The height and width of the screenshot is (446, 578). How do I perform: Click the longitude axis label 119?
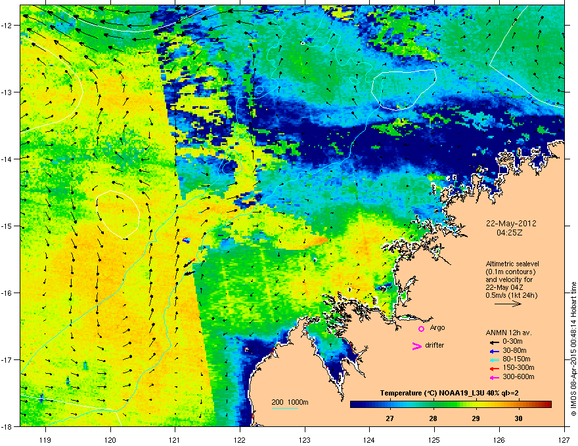click(45, 440)
